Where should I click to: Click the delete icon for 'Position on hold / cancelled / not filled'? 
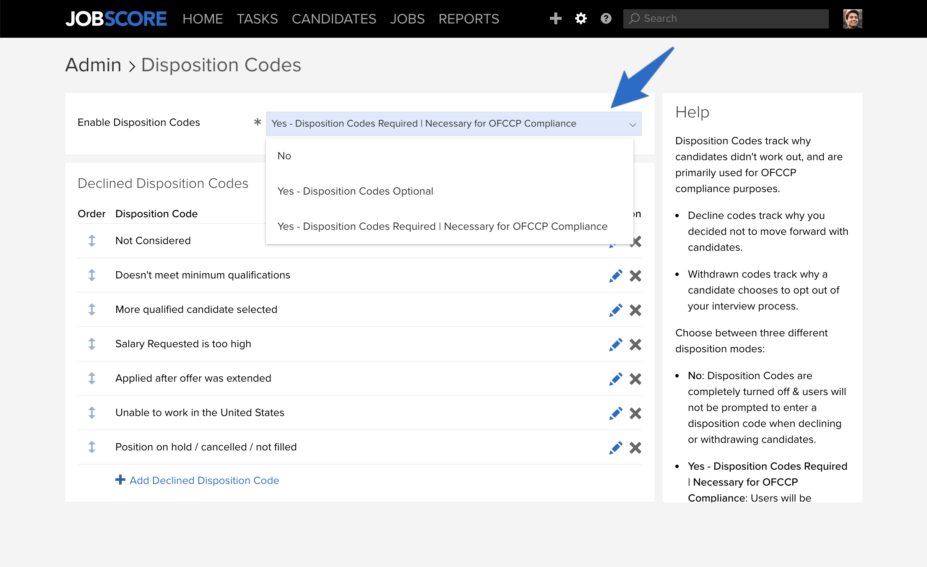[x=634, y=447]
